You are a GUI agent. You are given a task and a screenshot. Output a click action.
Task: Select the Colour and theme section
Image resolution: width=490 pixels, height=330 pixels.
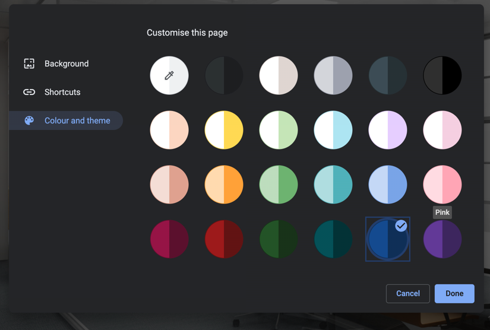[65, 120]
